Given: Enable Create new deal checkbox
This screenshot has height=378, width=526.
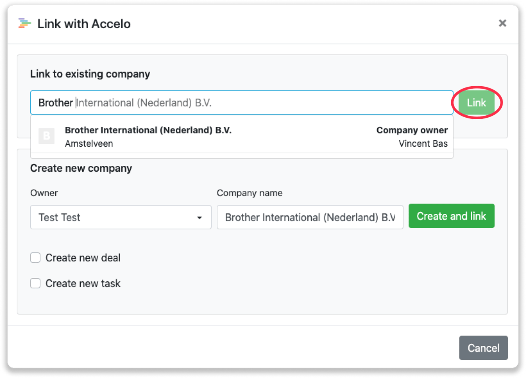Looking at the screenshot, I should [35, 258].
